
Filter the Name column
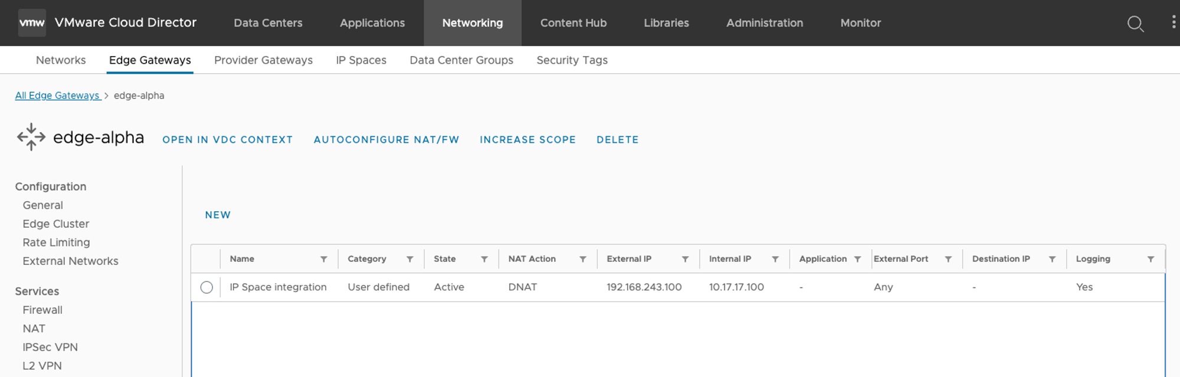(x=324, y=259)
